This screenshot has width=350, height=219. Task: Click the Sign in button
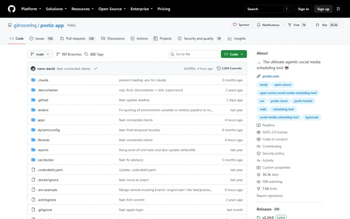coord(304,9)
